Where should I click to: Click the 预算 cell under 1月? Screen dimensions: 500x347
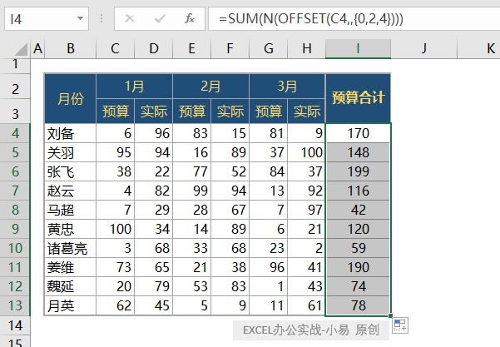pyautogui.click(x=115, y=111)
